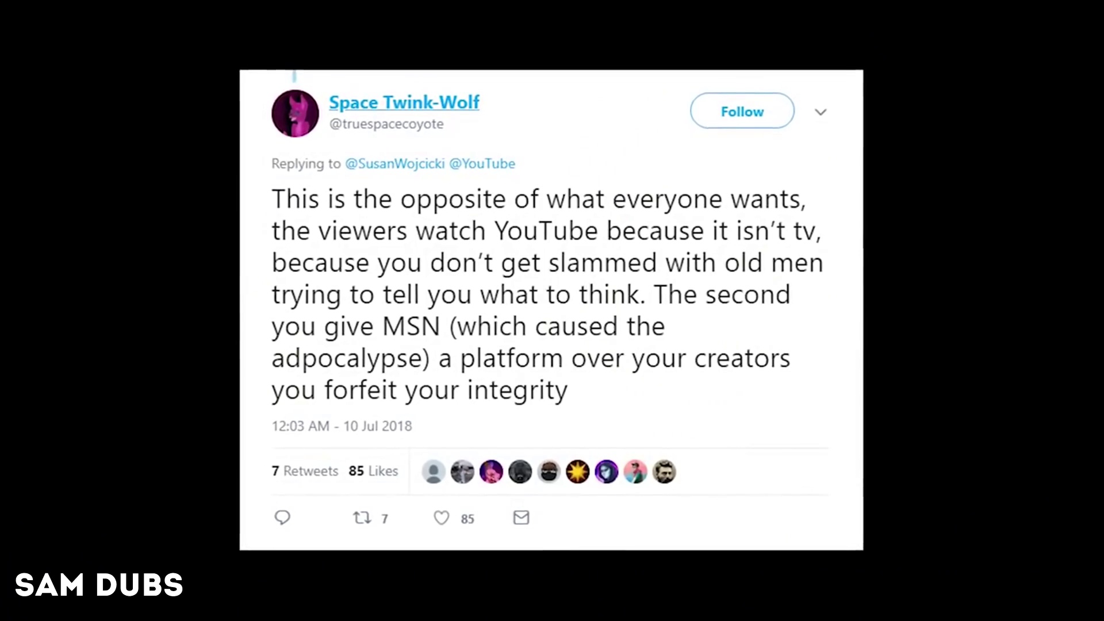Click the reply speech bubble icon

282,517
